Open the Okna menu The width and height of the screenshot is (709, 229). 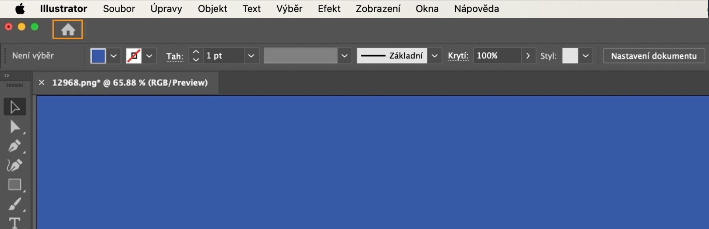pyautogui.click(x=427, y=8)
